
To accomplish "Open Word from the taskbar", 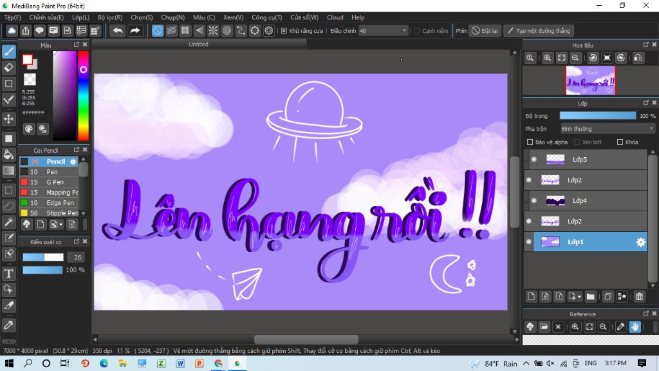I will 180,363.
